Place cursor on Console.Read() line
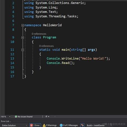Screen dimensions: 127x127 (60, 63)
